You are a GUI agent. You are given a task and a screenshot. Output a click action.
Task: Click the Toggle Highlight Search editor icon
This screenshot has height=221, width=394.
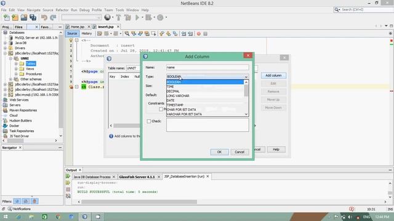[x=147, y=34]
